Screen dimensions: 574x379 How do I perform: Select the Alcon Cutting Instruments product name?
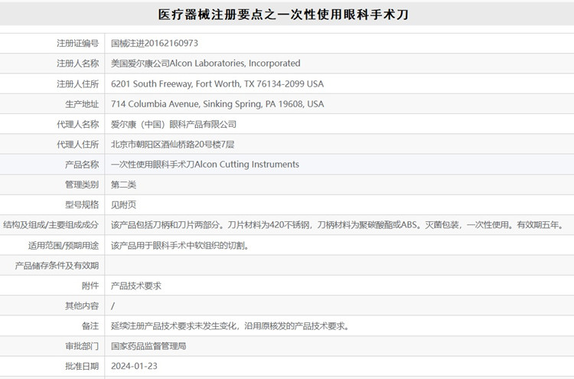click(x=205, y=165)
